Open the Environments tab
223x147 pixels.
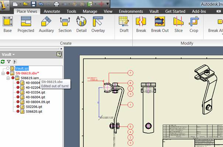131,11
